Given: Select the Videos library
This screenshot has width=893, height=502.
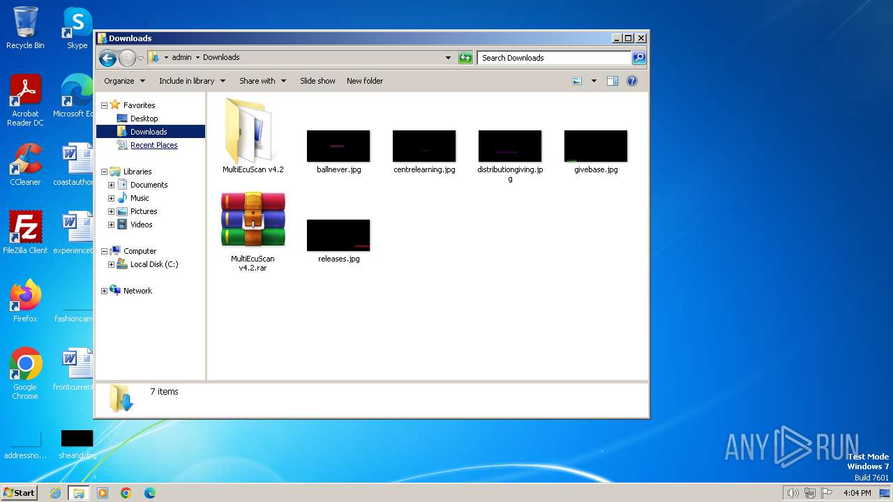Looking at the screenshot, I should [x=141, y=225].
